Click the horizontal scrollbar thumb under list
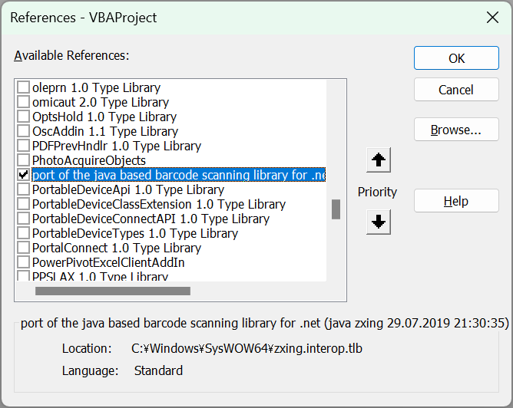This screenshot has width=513, height=408. (113, 291)
